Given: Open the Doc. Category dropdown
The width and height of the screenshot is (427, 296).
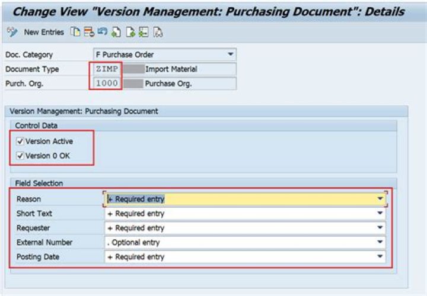Looking at the screenshot, I should point(231,54).
